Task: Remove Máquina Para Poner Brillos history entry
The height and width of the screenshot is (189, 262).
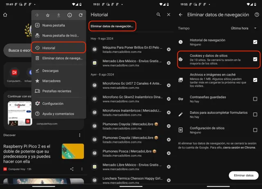Action: tap(169, 49)
